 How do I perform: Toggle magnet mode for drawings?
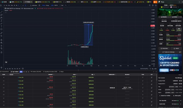coord(1,40)
